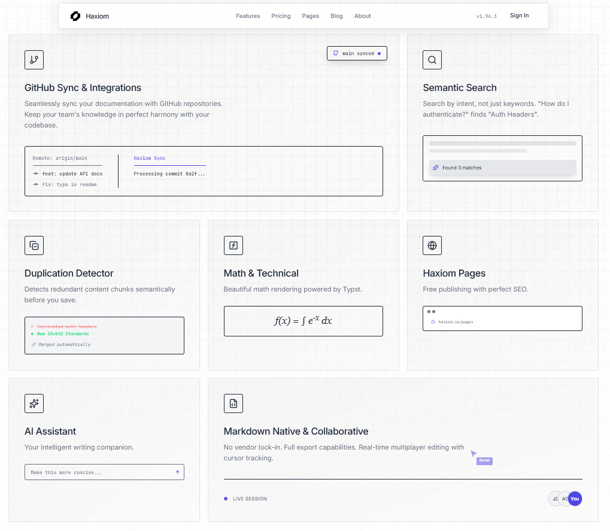Select the git branch icon on GitHub Sync card
Viewport: 610px width, 531px height.
click(34, 59)
